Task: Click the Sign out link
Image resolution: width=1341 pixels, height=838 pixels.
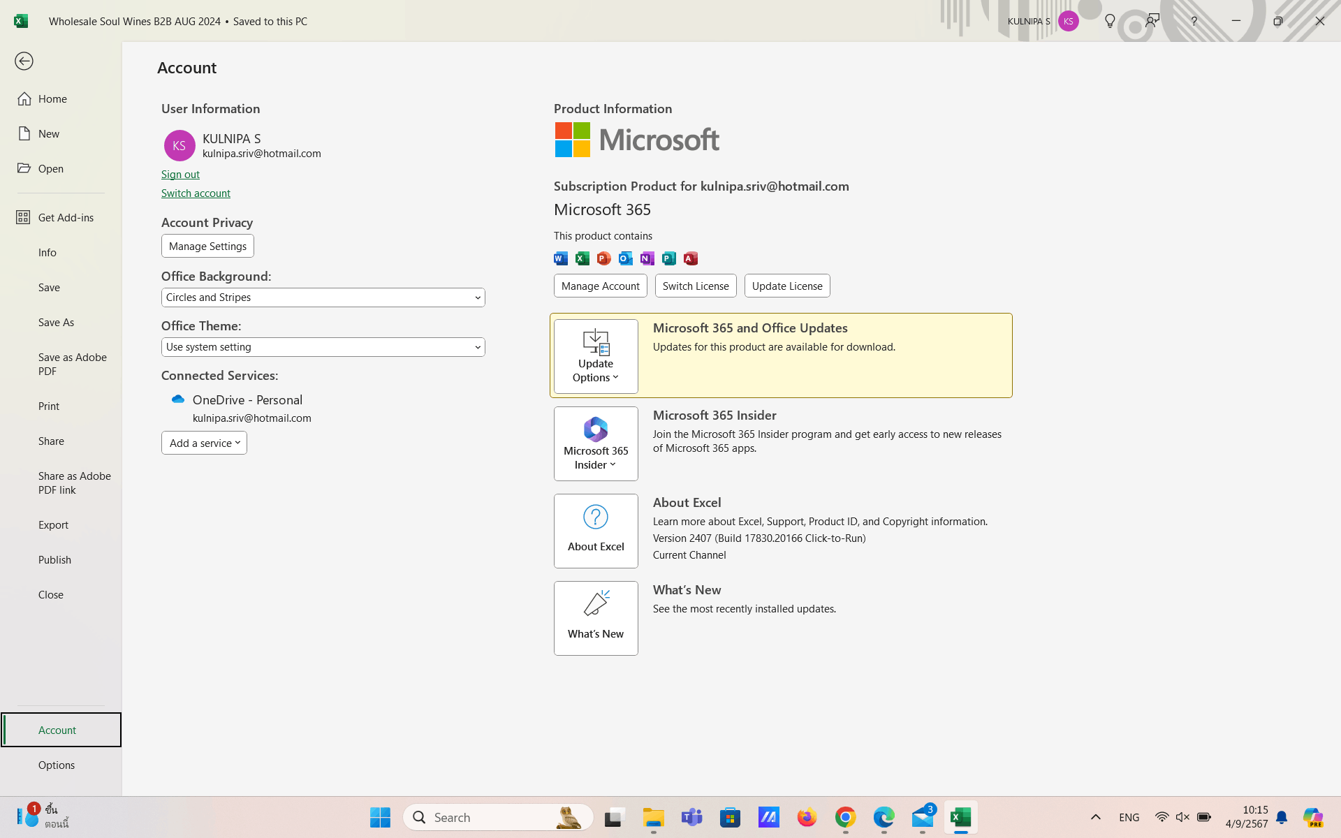Action: point(180,175)
